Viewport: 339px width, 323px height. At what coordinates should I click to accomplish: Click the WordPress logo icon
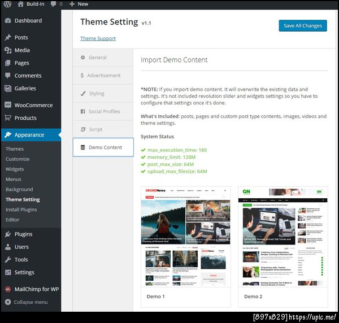coord(7,4)
